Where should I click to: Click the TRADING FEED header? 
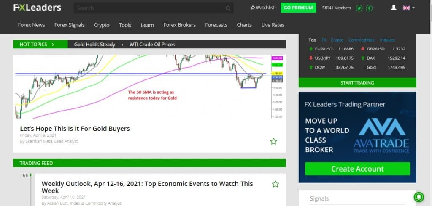(150, 163)
